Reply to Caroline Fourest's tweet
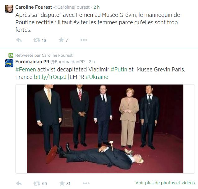 19,40
